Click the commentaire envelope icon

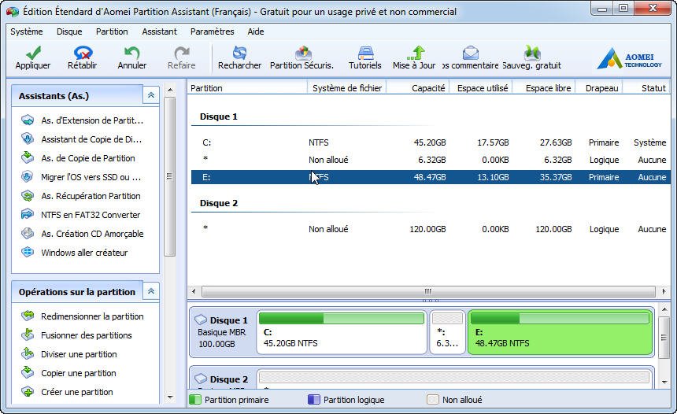point(470,53)
